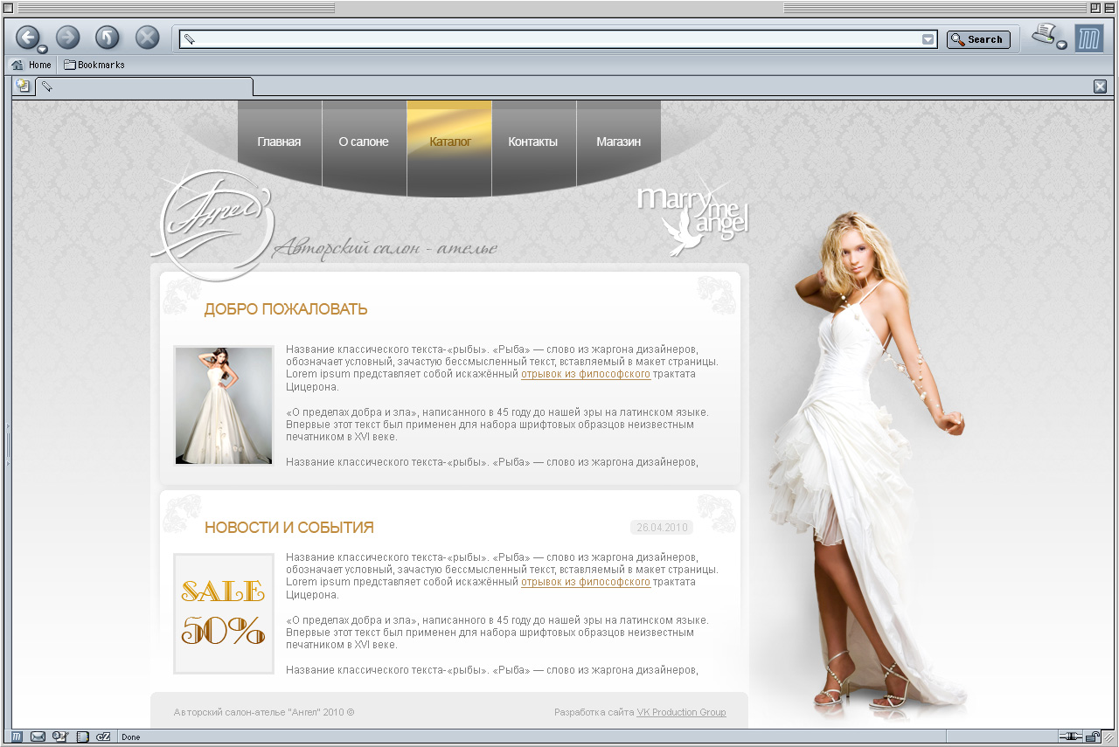Go back using the Back arrow button
The image size is (1119, 747).
[x=27, y=37]
